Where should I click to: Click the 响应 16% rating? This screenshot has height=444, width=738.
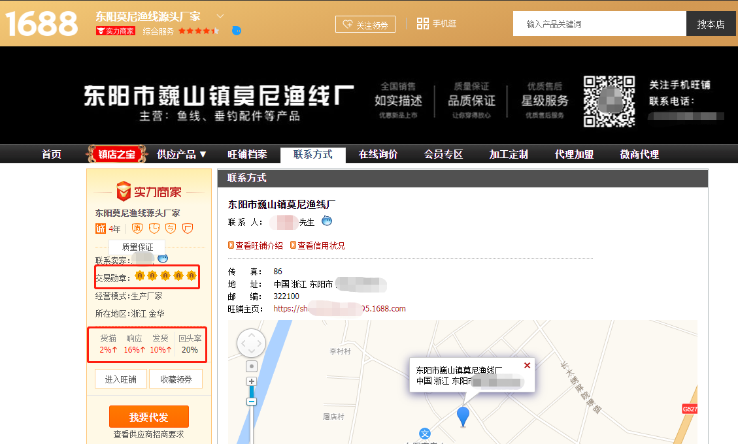point(134,349)
